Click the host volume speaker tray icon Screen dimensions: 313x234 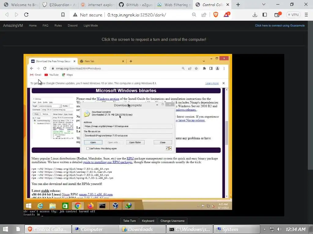click(x=279, y=229)
